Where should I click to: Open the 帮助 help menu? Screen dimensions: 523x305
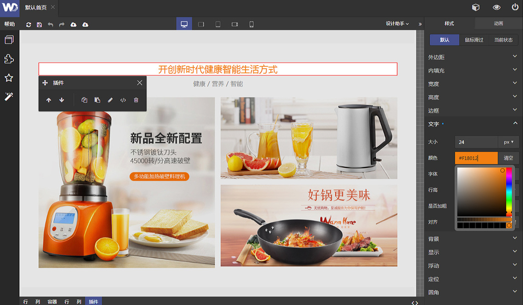tap(10, 24)
